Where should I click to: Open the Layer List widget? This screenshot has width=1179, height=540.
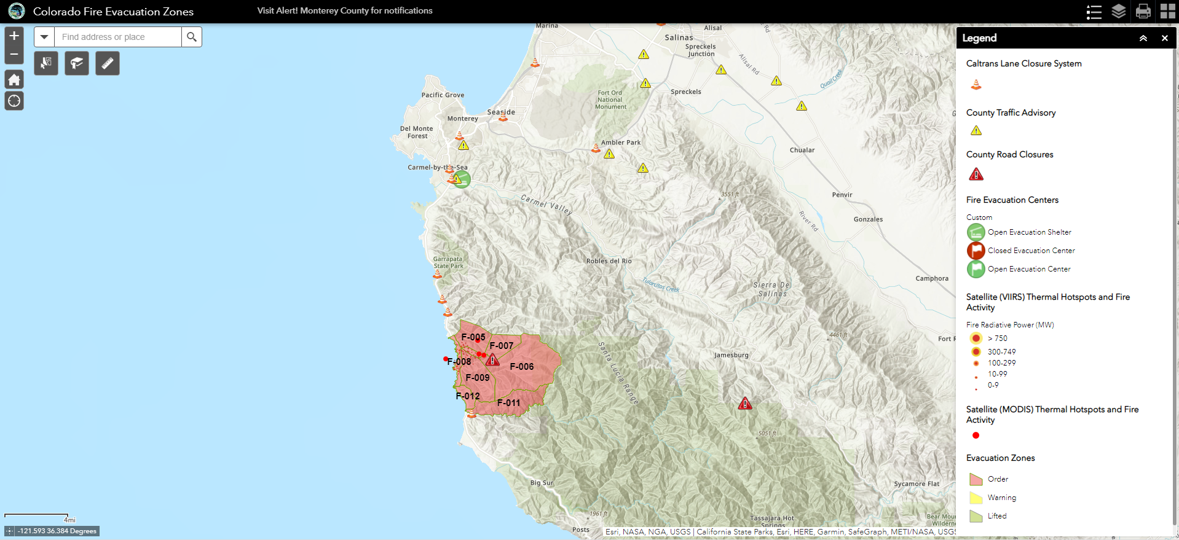point(1119,12)
